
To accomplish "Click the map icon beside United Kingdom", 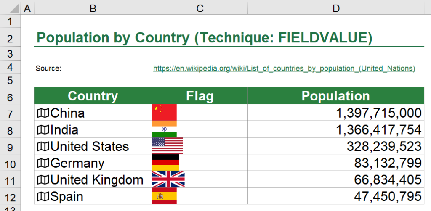I will click(x=43, y=180).
